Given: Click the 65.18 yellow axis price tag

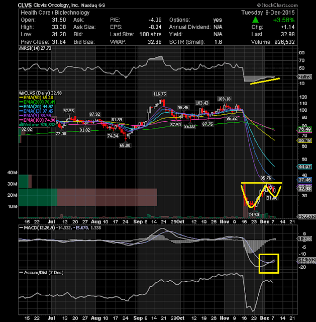Looking at the screenshot, I should (304, 140).
